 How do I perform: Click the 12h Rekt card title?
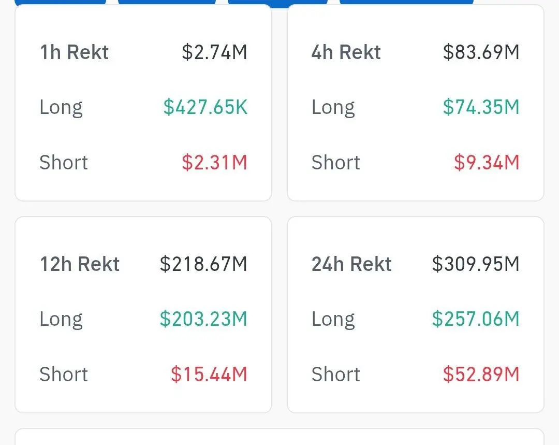(80, 264)
